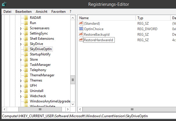Image resolution: width=176 pixels, height=121 pixels.
Task: Expand the Screensavers key
Action: point(21,28)
